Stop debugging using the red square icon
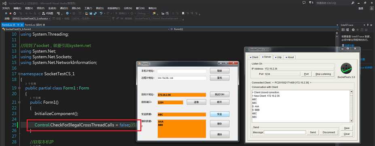The image size is (375, 146). tap(11, 13)
